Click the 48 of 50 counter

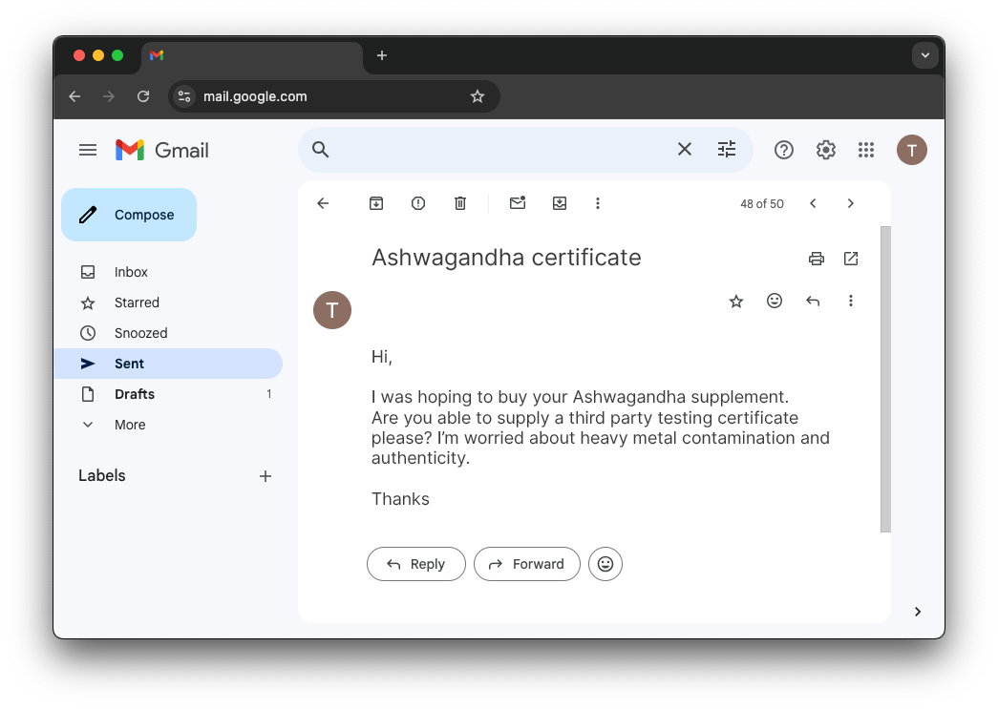(762, 204)
